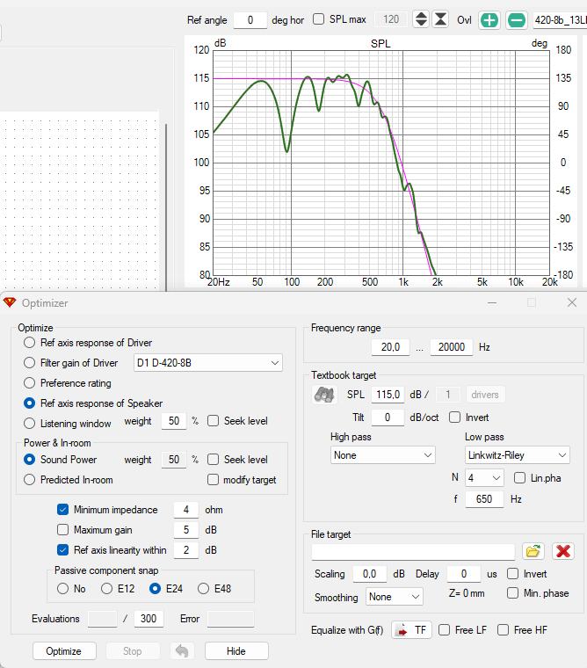This screenshot has height=668, width=587.
Task: Open the D1 D-420-8B driver dropdown
Action: click(208, 362)
